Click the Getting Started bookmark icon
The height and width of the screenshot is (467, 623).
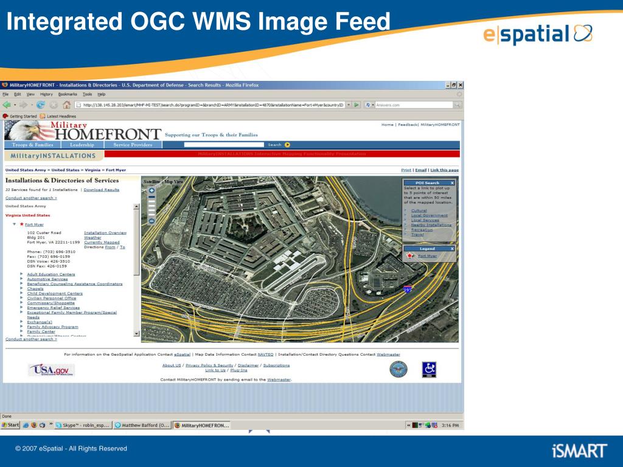tap(5, 116)
